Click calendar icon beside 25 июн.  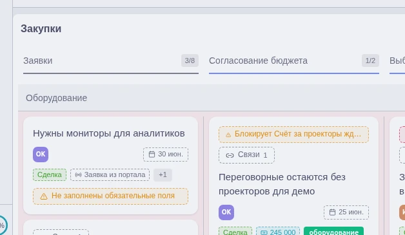(x=332, y=212)
